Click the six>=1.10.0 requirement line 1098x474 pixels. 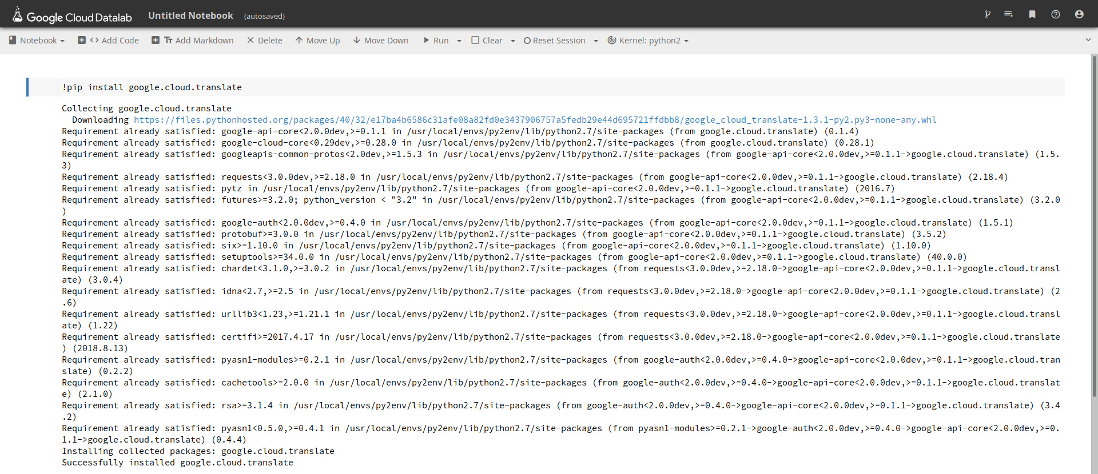pyautogui.click(x=496, y=246)
